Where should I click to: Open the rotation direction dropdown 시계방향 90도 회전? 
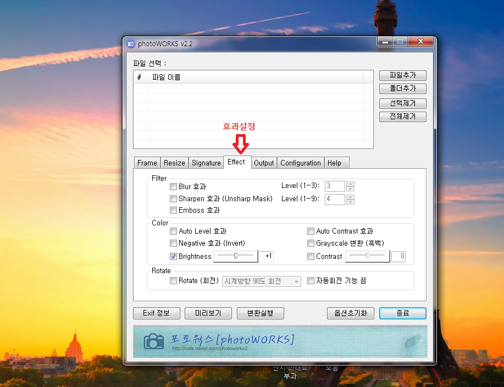point(261,281)
